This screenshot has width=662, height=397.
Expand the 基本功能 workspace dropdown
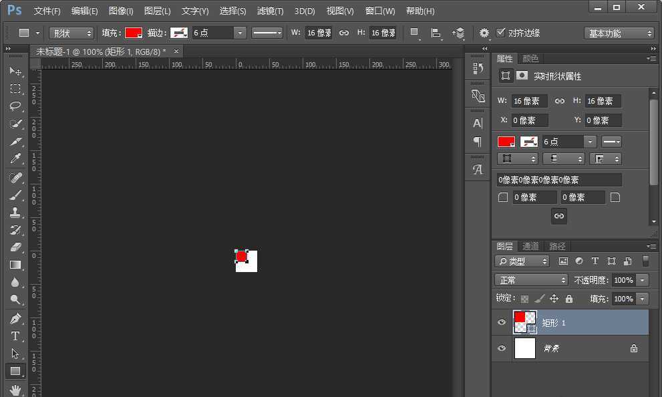click(619, 33)
